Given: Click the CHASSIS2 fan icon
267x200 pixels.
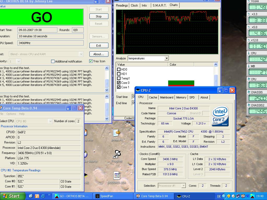Looking at the screenshot, I should pyautogui.click(x=249, y=105).
